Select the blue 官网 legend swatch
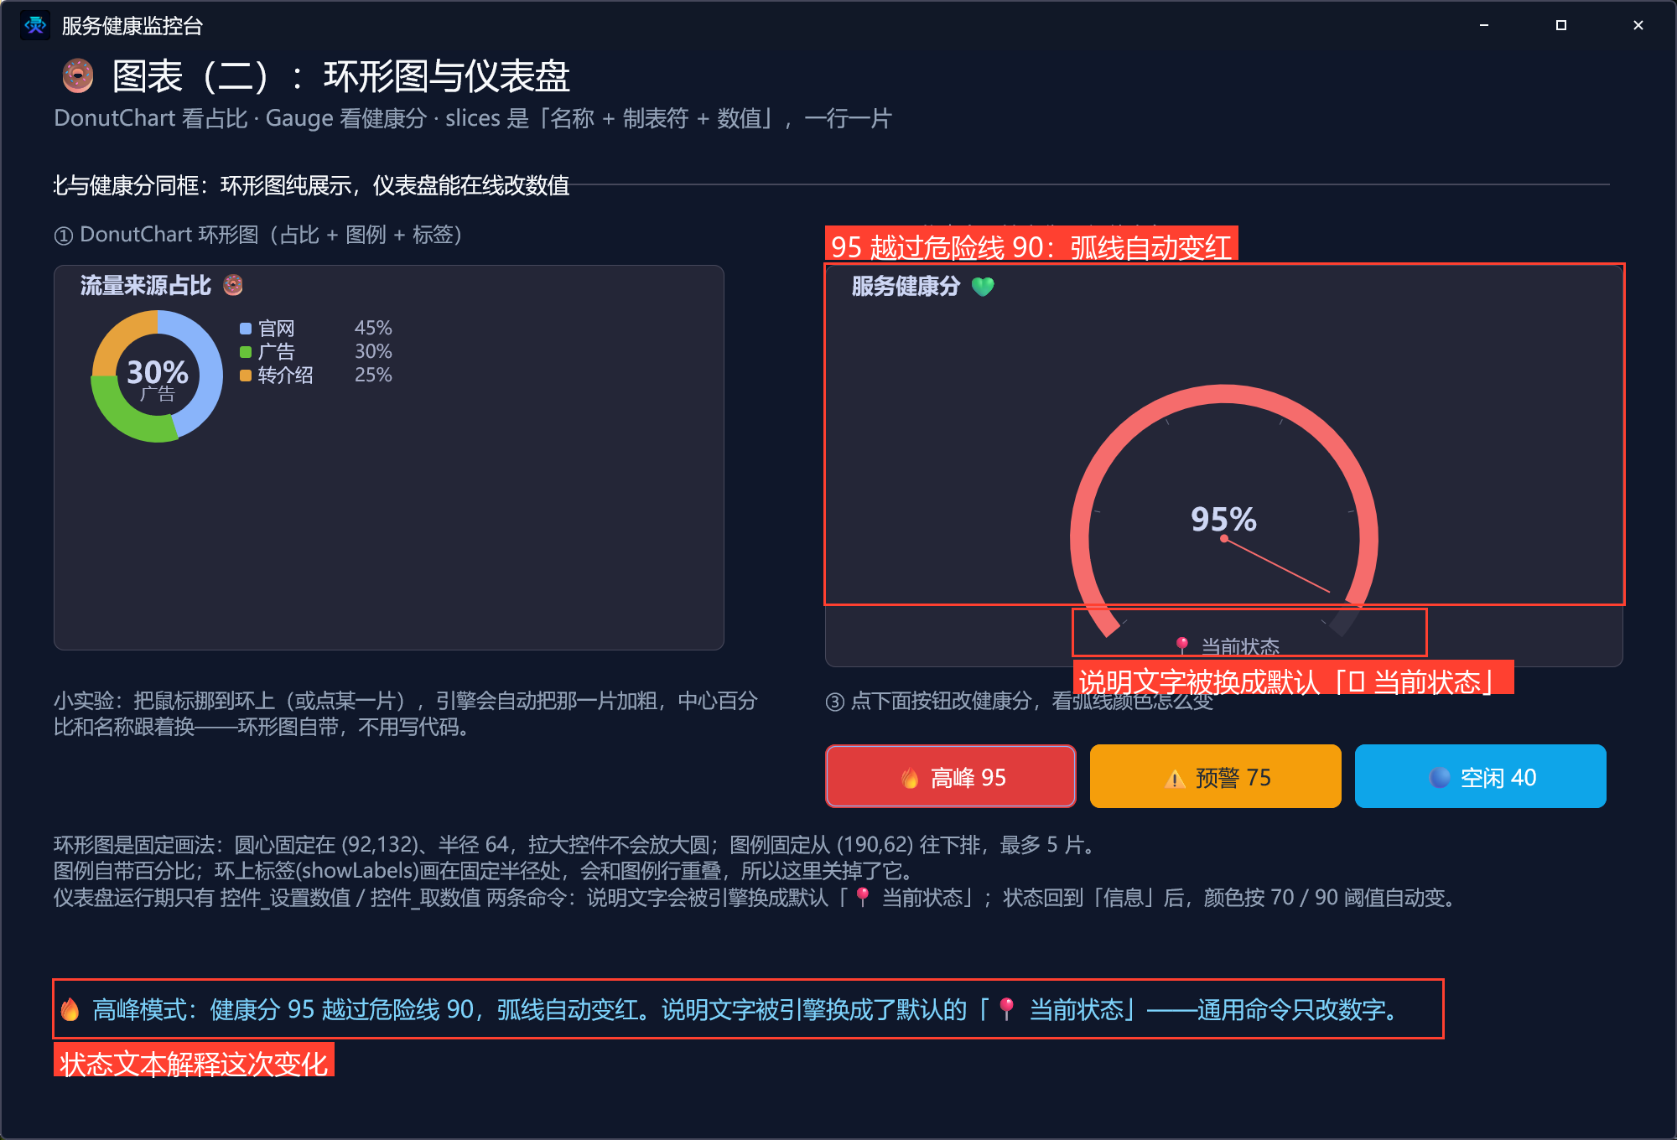The image size is (1677, 1140). [246, 329]
